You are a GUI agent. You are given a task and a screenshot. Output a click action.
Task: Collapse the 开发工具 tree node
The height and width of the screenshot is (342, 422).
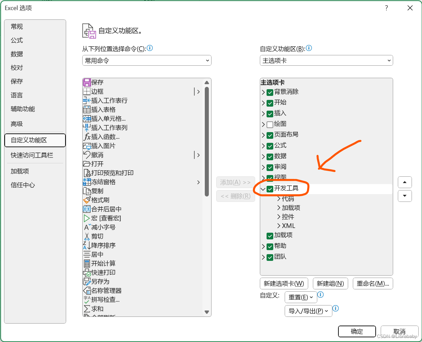(x=263, y=189)
